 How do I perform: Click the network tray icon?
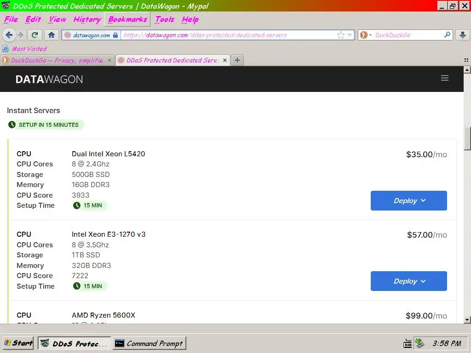pyautogui.click(x=419, y=343)
